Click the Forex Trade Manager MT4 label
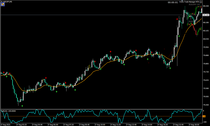This screenshot has width=210, height=126. click(190, 2)
